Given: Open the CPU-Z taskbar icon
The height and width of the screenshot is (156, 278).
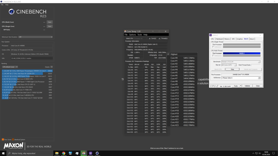Looking at the screenshot, I should [90, 153].
